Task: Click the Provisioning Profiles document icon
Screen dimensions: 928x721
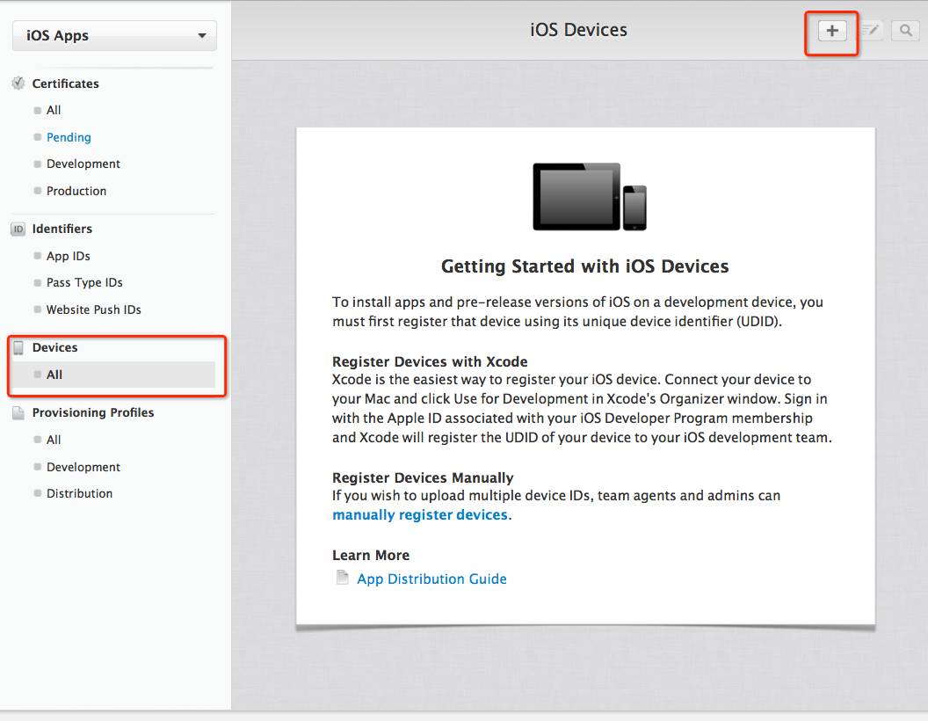Action: coord(18,413)
